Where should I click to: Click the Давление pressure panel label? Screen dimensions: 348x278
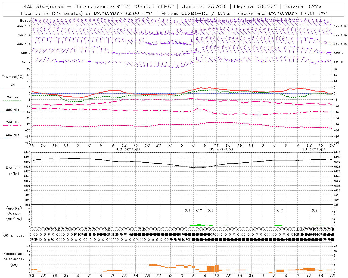[14, 168]
